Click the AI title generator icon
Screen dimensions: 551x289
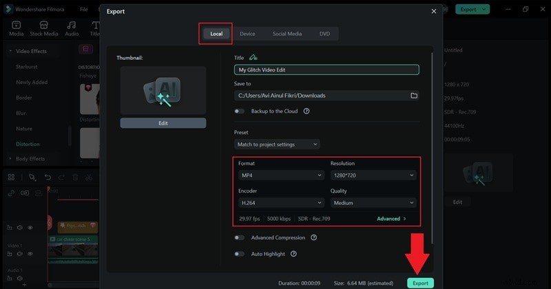pyautogui.click(x=253, y=58)
